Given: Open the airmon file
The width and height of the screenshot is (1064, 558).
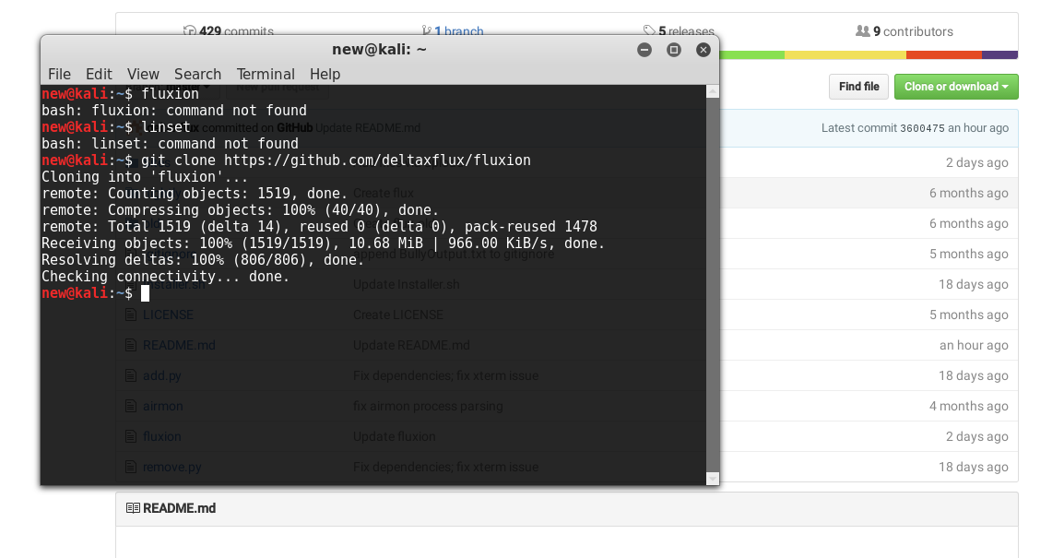Looking at the screenshot, I should (162, 406).
